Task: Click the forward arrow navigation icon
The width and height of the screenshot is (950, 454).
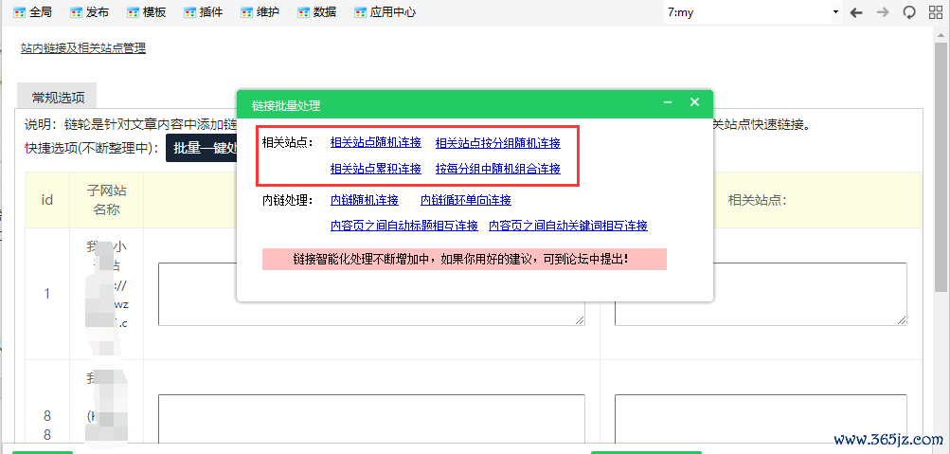Action: click(x=883, y=12)
